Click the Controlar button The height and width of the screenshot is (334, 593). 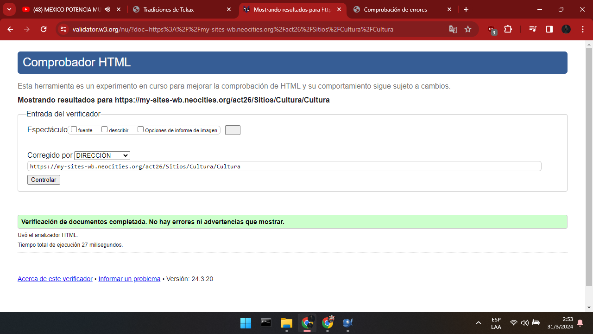pyautogui.click(x=44, y=180)
